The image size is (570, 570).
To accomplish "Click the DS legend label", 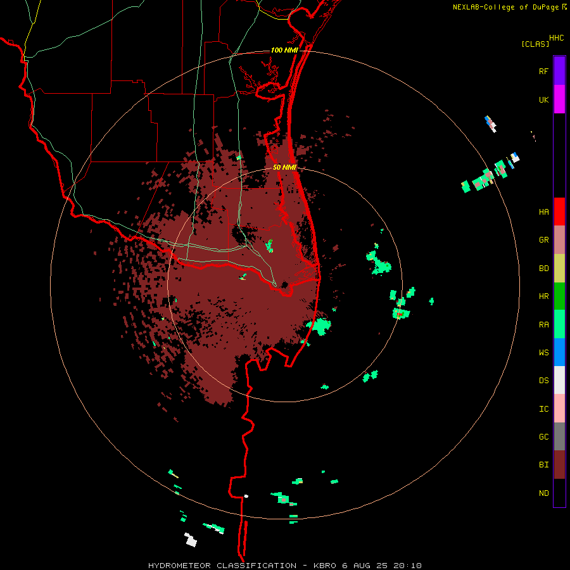I will [543, 380].
